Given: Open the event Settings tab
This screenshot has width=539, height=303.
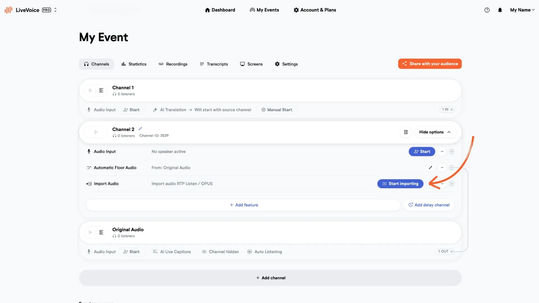Looking at the screenshot, I should (286, 64).
